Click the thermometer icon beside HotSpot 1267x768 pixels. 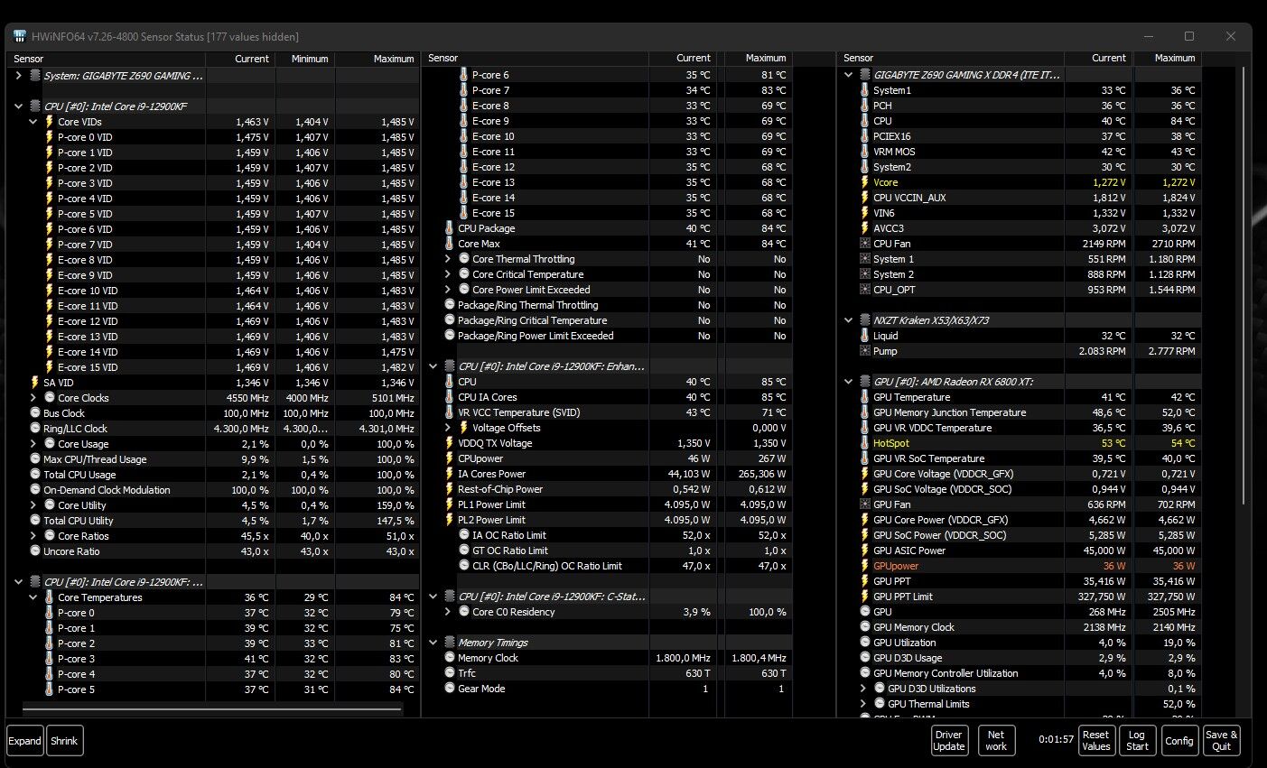pyautogui.click(x=865, y=443)
